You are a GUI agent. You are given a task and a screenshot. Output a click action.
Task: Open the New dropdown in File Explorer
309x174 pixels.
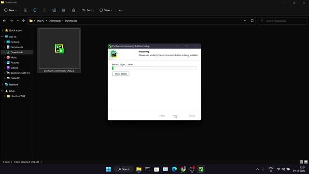(11, 10)
